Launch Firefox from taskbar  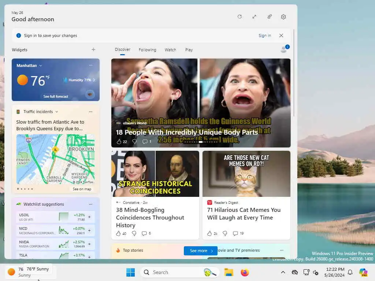point(245,272)
